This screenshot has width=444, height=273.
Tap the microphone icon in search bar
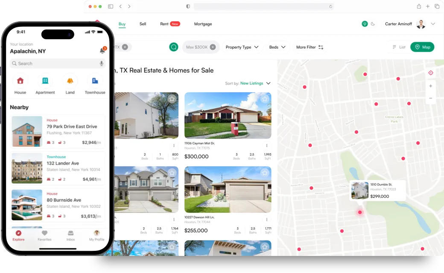coord(101,64)
